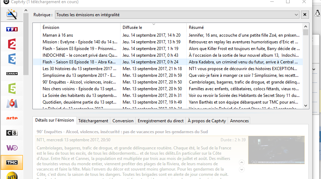The height and width of the screenshot is (179, 321).
Task: Choose the France 3 channel logo
Action: pos(12,59)
